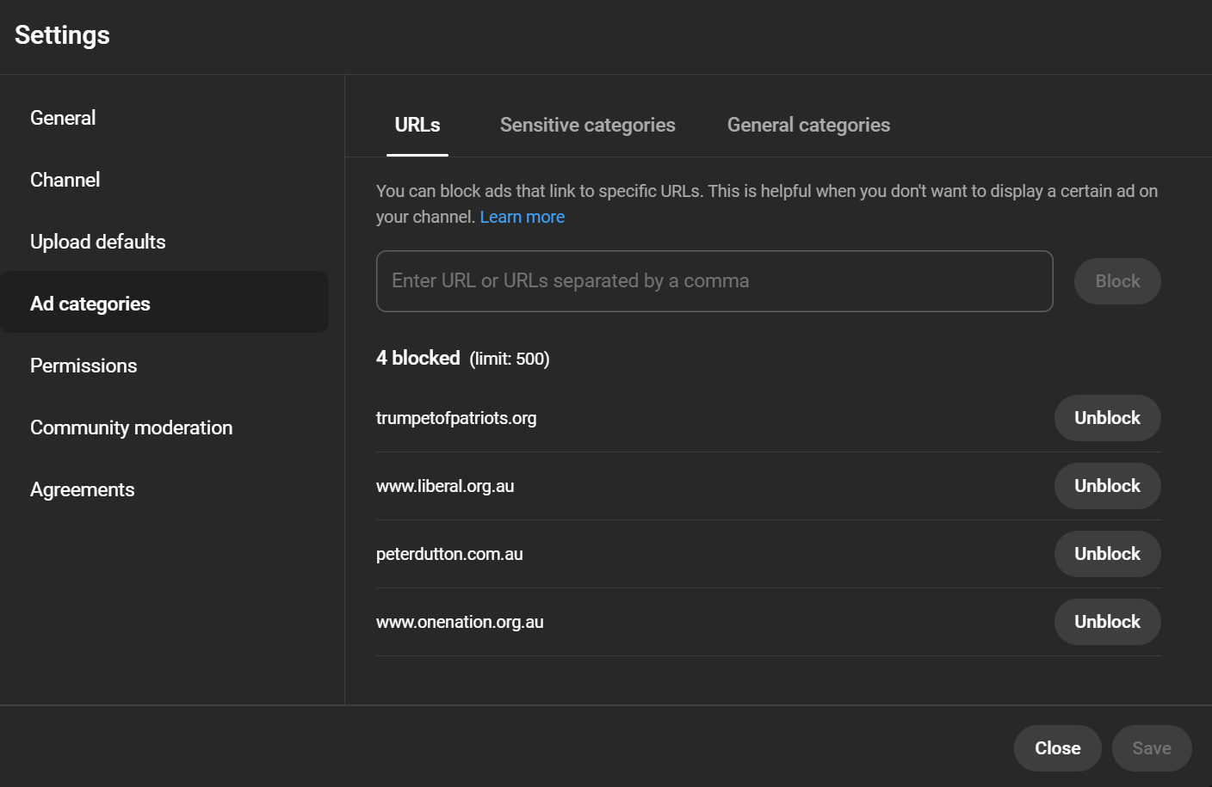Unblock www.liberal.org.au
1212x787 pixels.
1107,486
